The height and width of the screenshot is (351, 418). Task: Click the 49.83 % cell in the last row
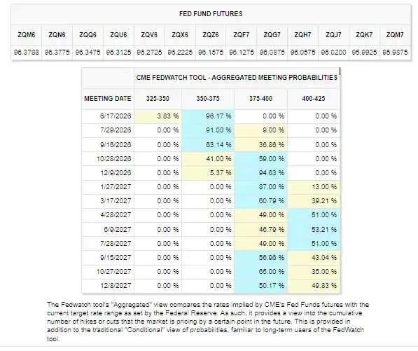(314, 286)
